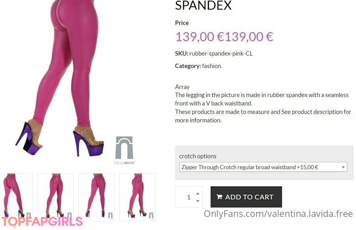
Task: Select the second product thumbnail
Action: tap(55, 197)
